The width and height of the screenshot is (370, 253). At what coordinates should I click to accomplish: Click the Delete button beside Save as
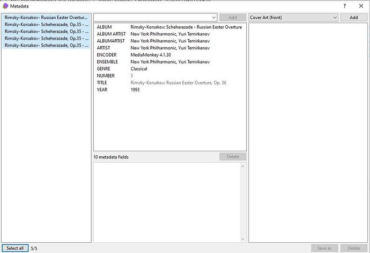tap(354, 248)
